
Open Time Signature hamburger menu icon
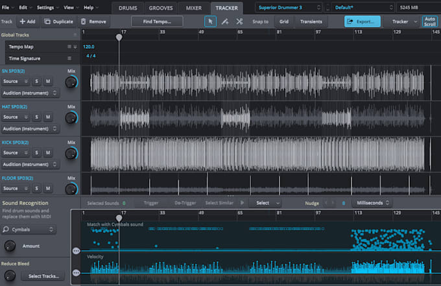pos(69,58)
